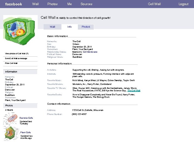
Task: Open Wall in the top navigation bar
Action: [36, 4]
